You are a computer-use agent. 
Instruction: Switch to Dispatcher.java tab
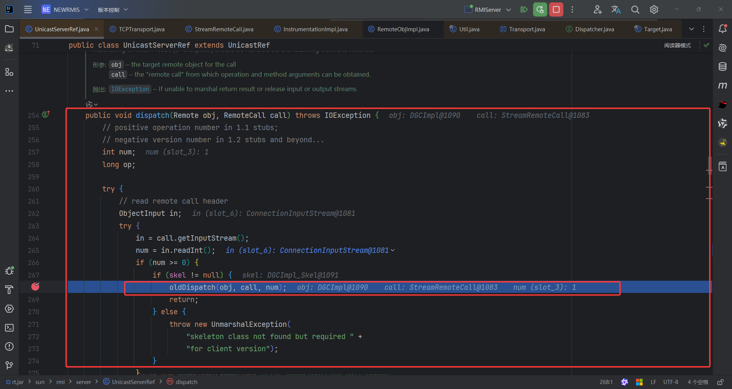590,29
